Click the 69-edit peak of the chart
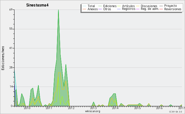This screenshot has height=114, width=185. pos(58,10)
